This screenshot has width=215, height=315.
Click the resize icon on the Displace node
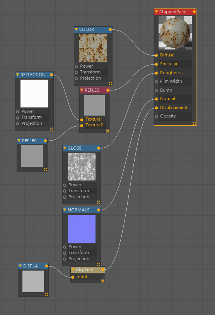103,281
